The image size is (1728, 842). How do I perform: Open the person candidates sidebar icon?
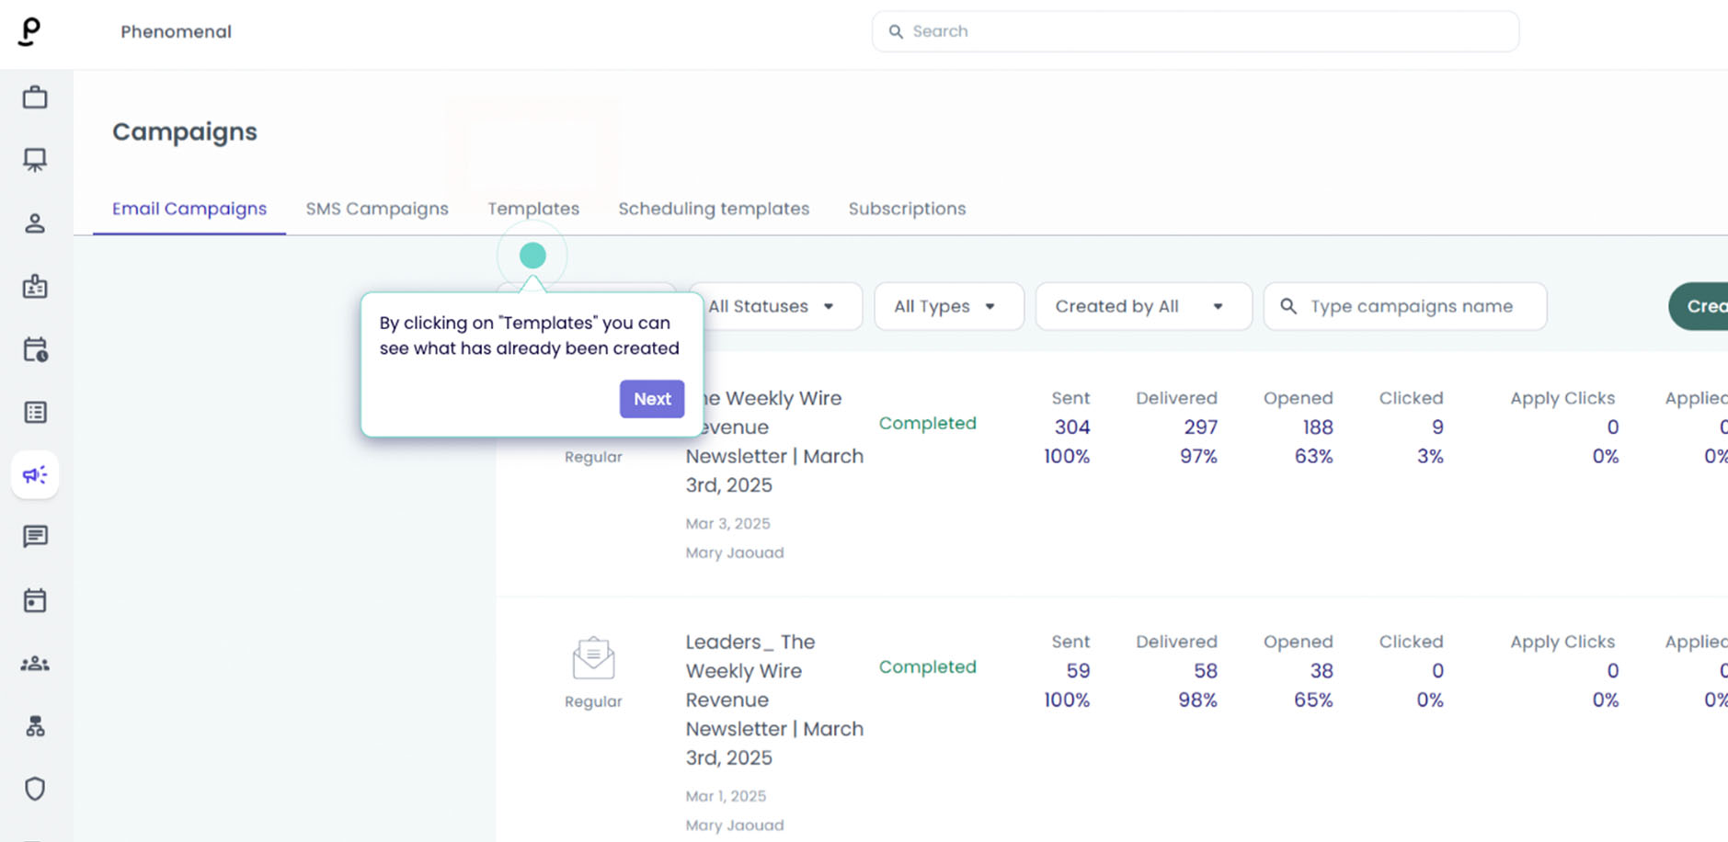click(35, 223)
